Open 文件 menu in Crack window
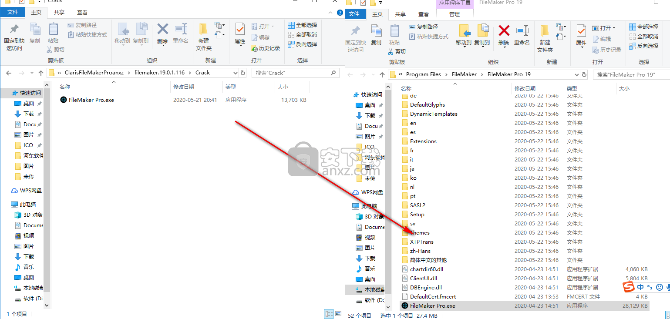 point(13,12)
